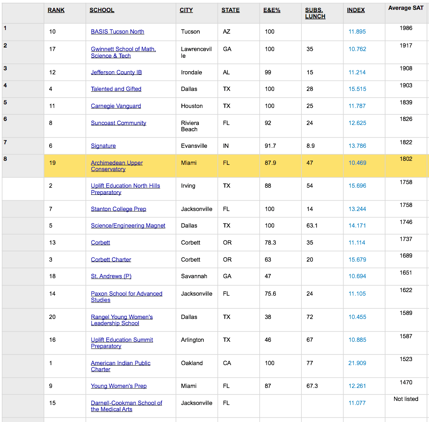Image resolution: width=429 pixels, height=422 pixels.
Task: Click index value 10.455
Action: 357,317
